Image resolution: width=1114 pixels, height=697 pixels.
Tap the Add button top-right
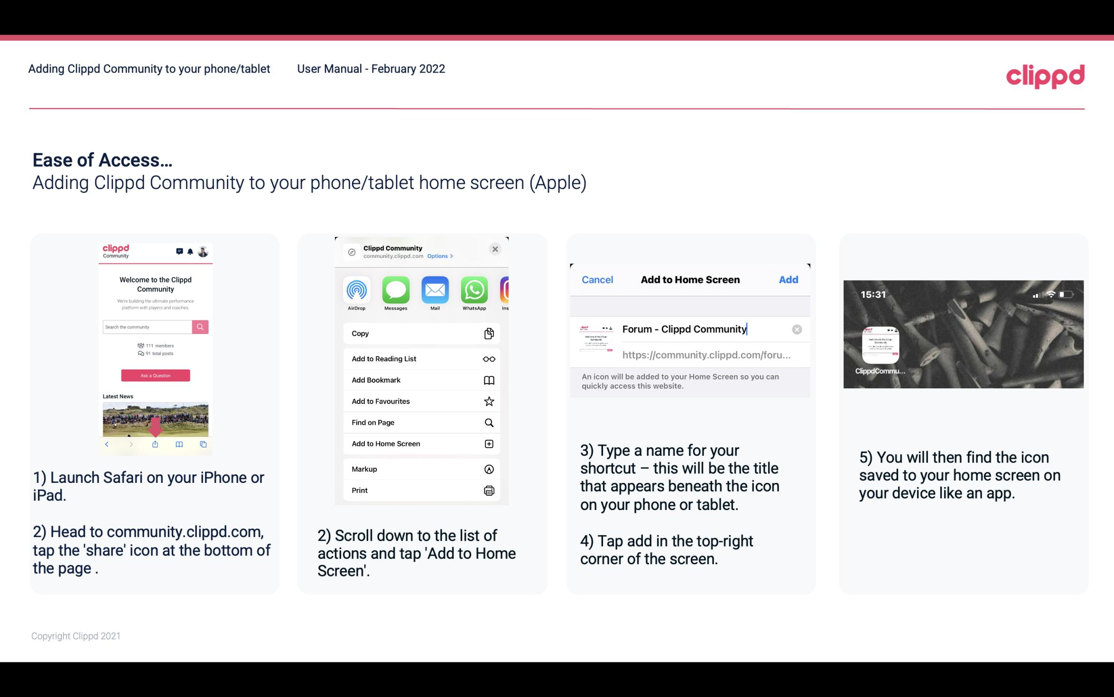tap(789, 280)
